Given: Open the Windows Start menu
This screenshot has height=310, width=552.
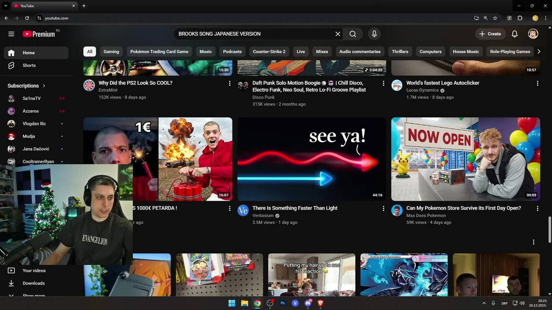Looking at the screenshot, I should pos(232,303).
